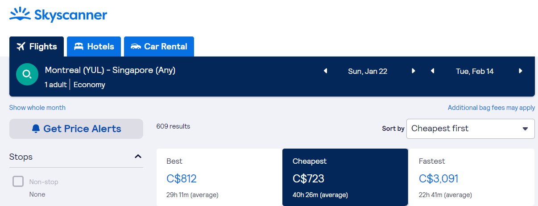
Task: Open Additional bag fees may apply link
Action: tap(491, 108)
